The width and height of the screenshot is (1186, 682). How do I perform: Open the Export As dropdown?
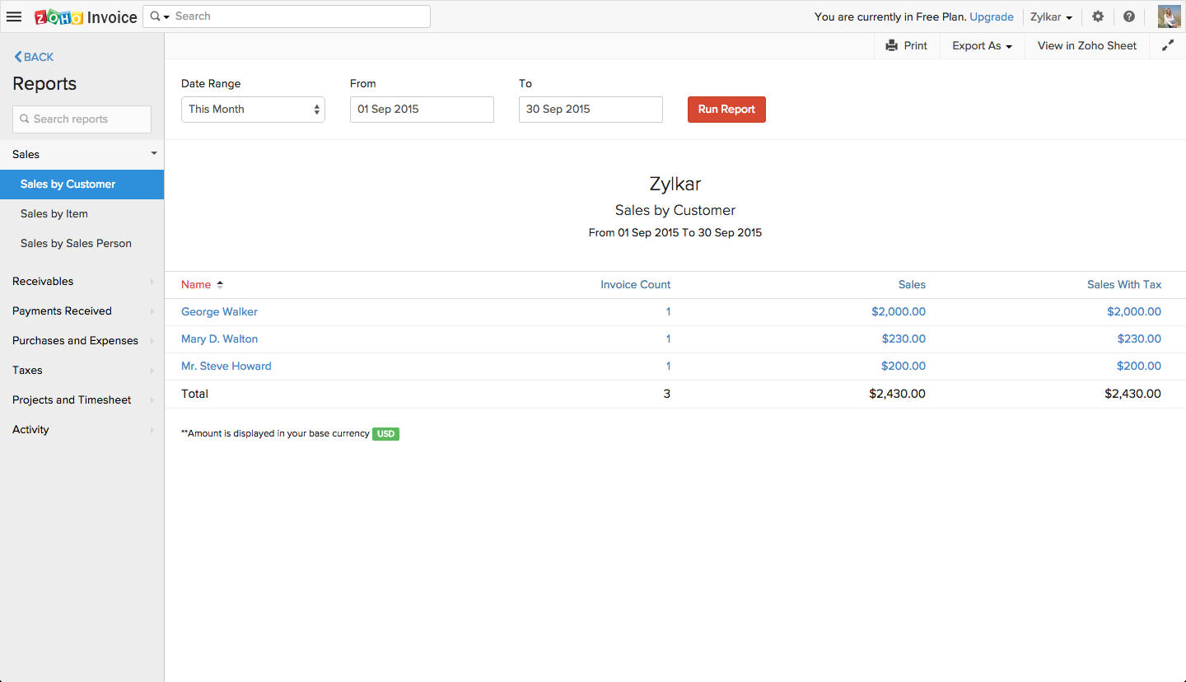(982, 46)
